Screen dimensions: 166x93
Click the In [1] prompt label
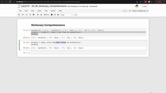point(26,30)
